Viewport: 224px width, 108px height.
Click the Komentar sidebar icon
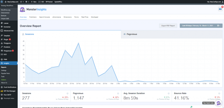point(2,27)
